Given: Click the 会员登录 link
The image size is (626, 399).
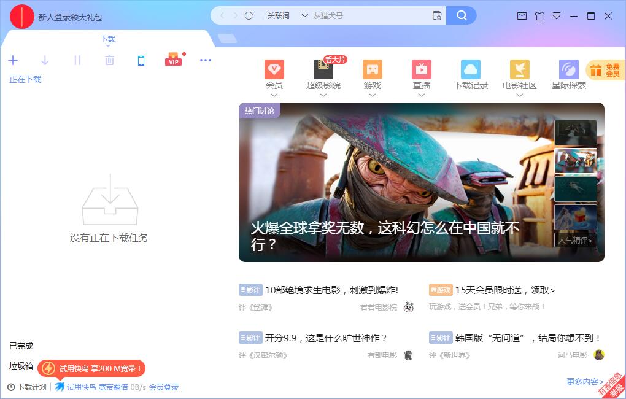Looking at the screenshot, I should [x=164, y=387].
